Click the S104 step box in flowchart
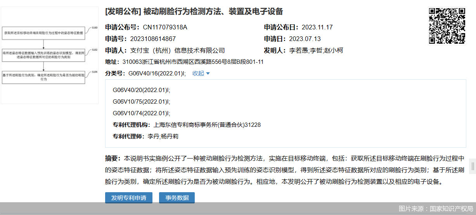Viewport: 476px width, 215px height. pos(43,77)
